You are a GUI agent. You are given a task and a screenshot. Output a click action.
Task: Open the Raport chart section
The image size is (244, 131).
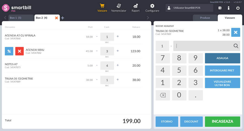136,8
